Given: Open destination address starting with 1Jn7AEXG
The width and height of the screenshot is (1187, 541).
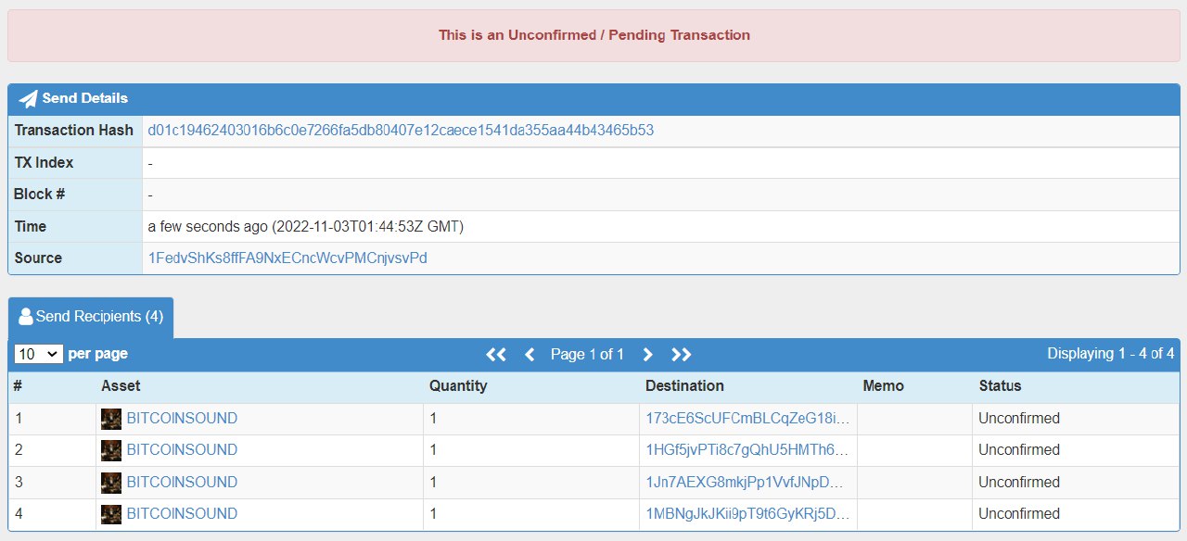Looking at the screenshot, I should coord(747,483).
